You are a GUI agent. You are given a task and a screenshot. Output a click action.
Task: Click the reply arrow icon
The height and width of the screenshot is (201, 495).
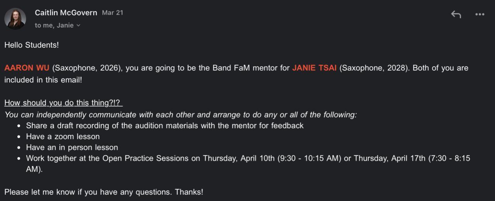pos(456,15)
